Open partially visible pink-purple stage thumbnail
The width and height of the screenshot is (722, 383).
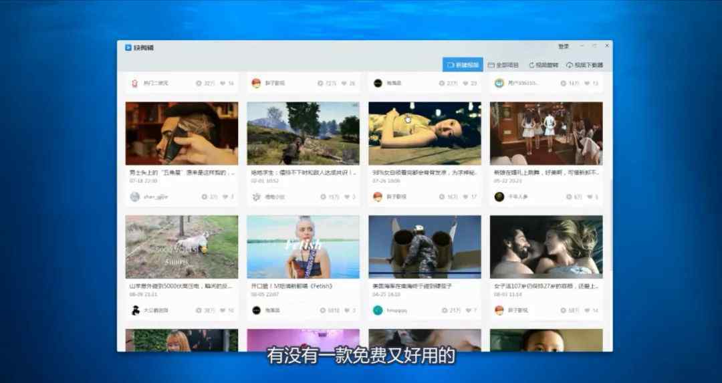[x=303, y=340]
